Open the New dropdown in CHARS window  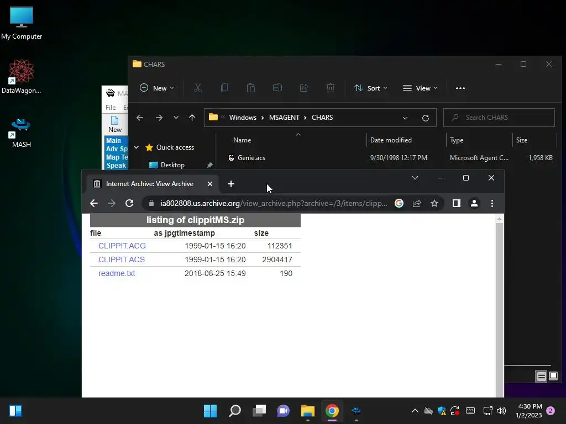pyautogui.click(x=157, y=88)
